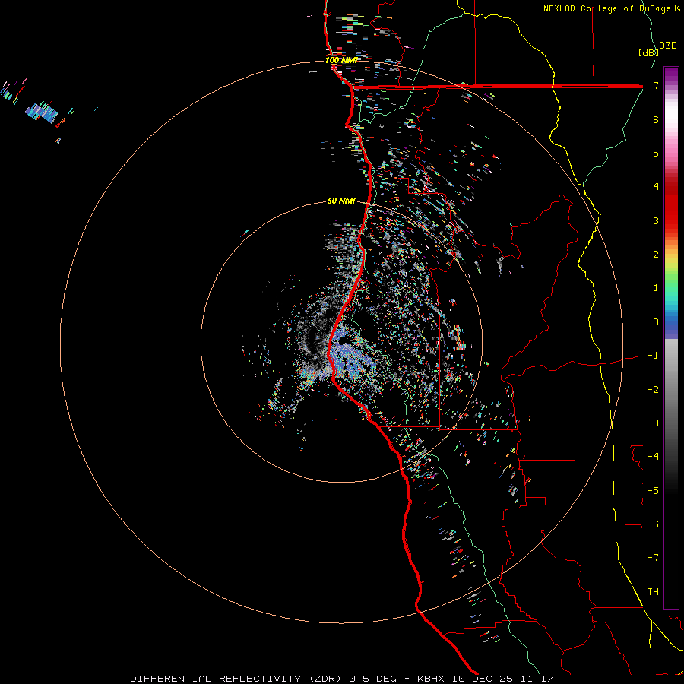Click the 4 value on color scale
Image resolution: width=684 pixels, height=684 pixels.
656,186
